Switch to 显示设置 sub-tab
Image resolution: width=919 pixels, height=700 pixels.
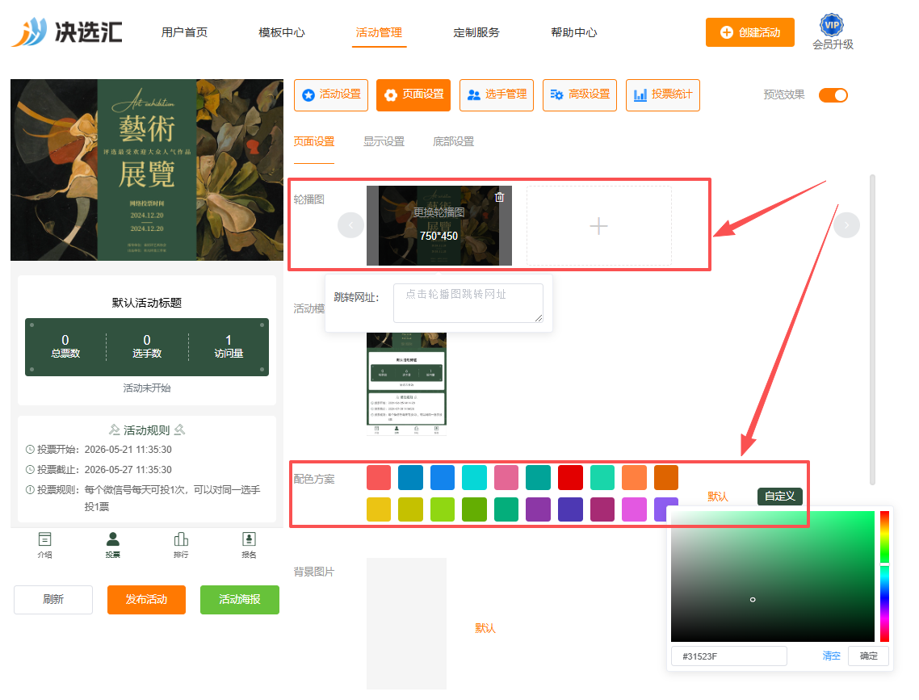pos(384,142)
